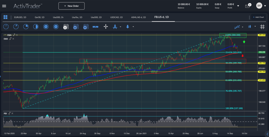Toggle the chart grid lines icon
Image resolution: width=269 pixels, height=137 pixels.
click(262, 27)
